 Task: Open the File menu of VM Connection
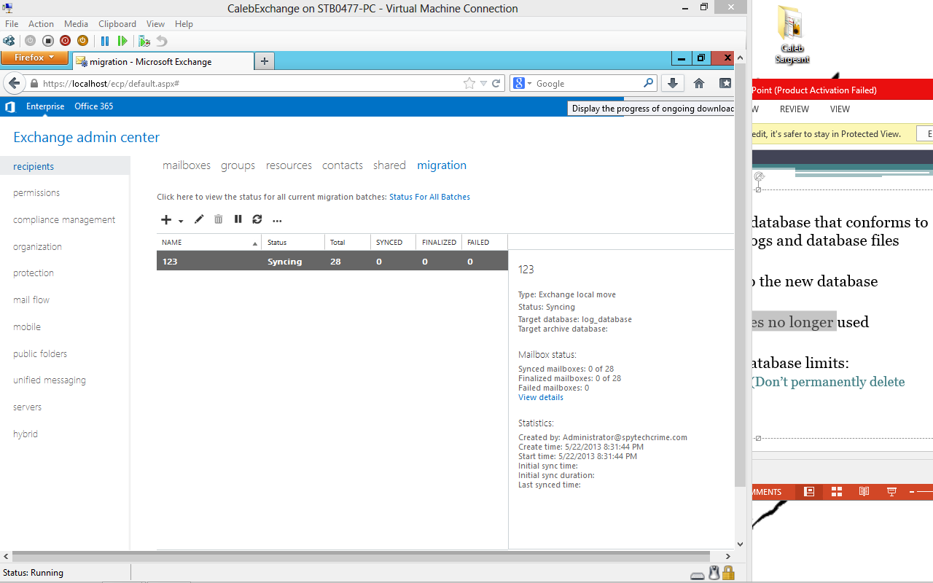[12, 24]
